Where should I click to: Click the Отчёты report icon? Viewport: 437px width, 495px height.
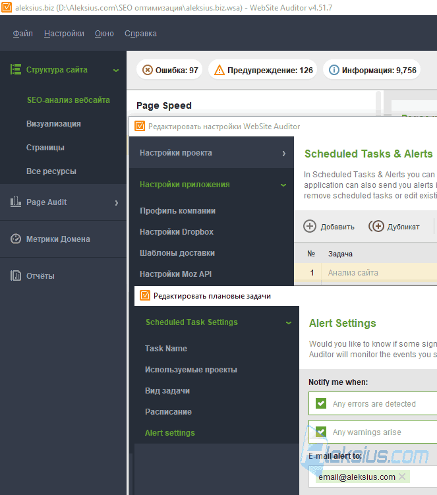16,276
